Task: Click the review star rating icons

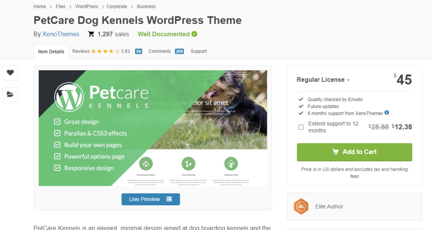Action: pos(105,51)
